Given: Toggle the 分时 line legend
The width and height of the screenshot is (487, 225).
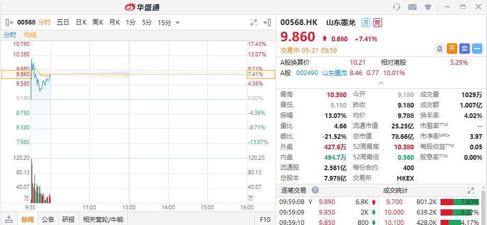Looking at the screenshot, I should 9,35.
